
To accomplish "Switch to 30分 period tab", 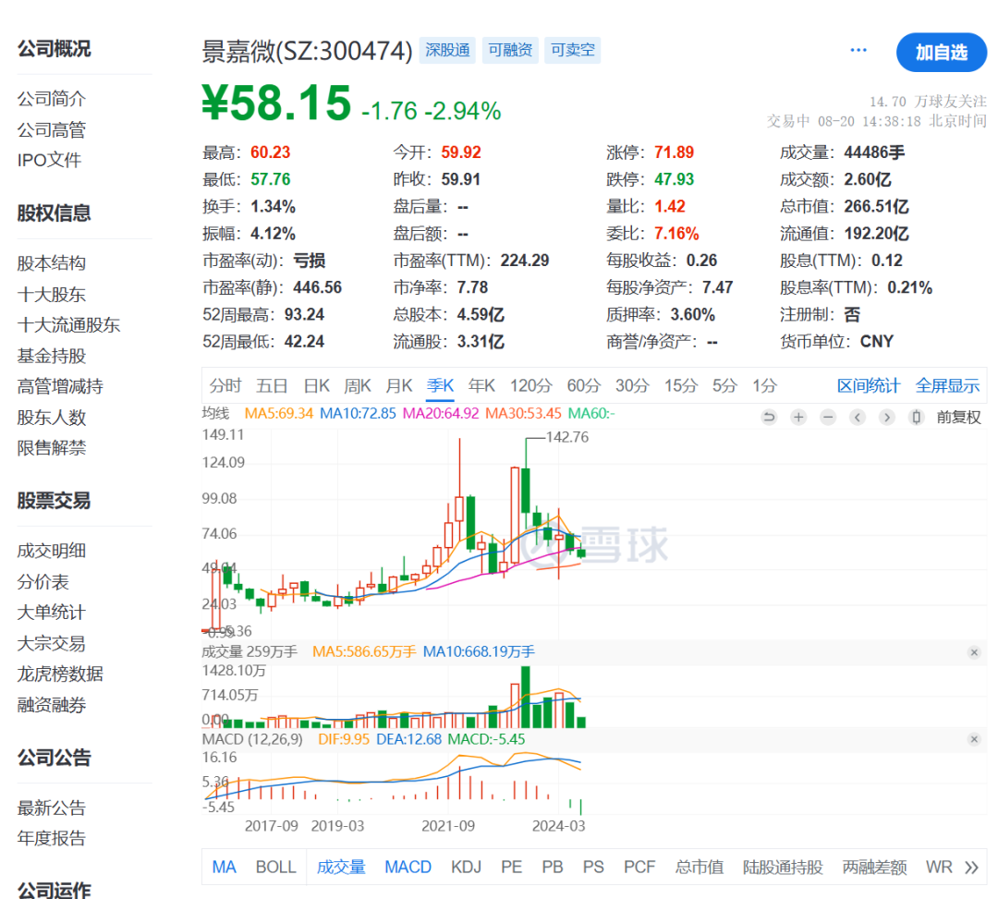I will [x=632, y=385].
